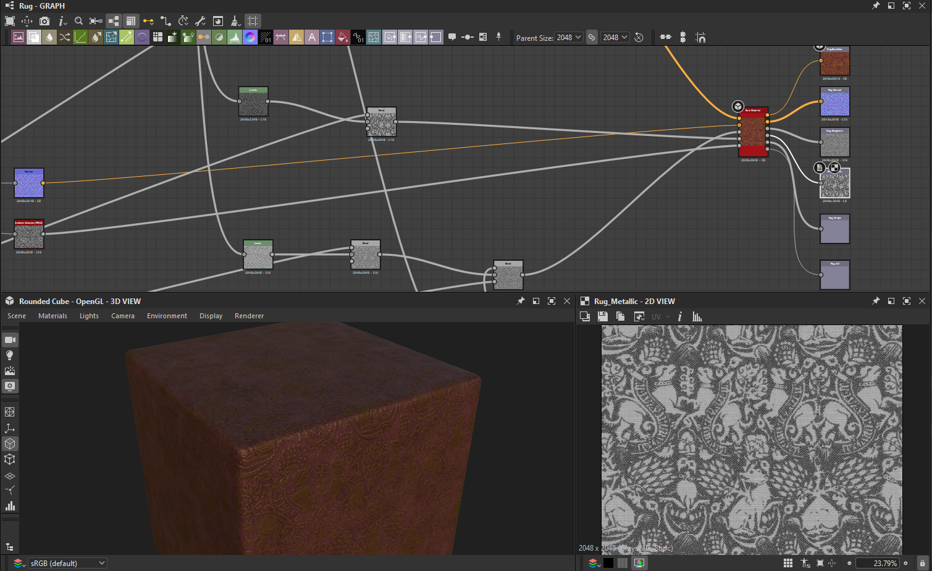Open Parent Size width dropdown
Viewport: 932px width, 571px height.
click(568, 37)
